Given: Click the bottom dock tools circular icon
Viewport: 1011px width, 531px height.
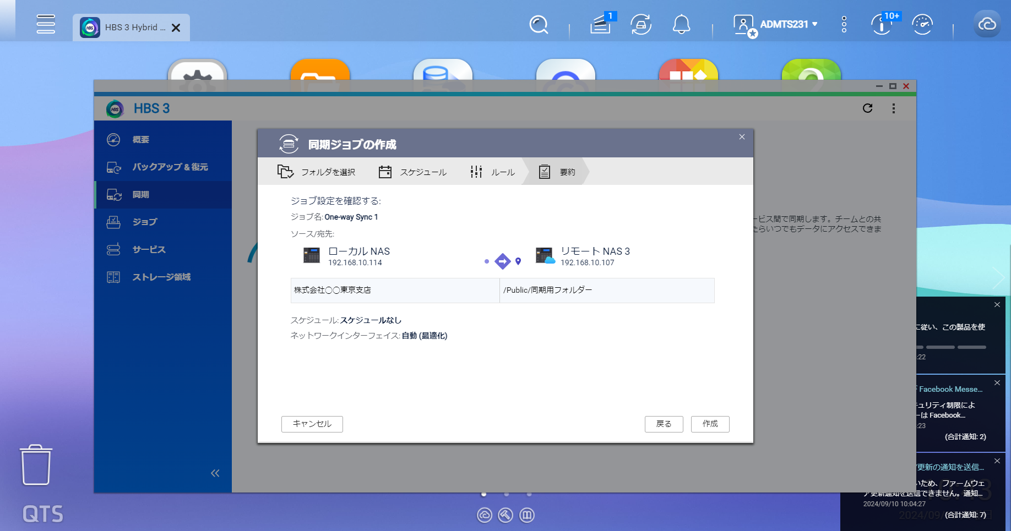Looking at the screenshot, I should pyautogui.click(x=506, y=515).
